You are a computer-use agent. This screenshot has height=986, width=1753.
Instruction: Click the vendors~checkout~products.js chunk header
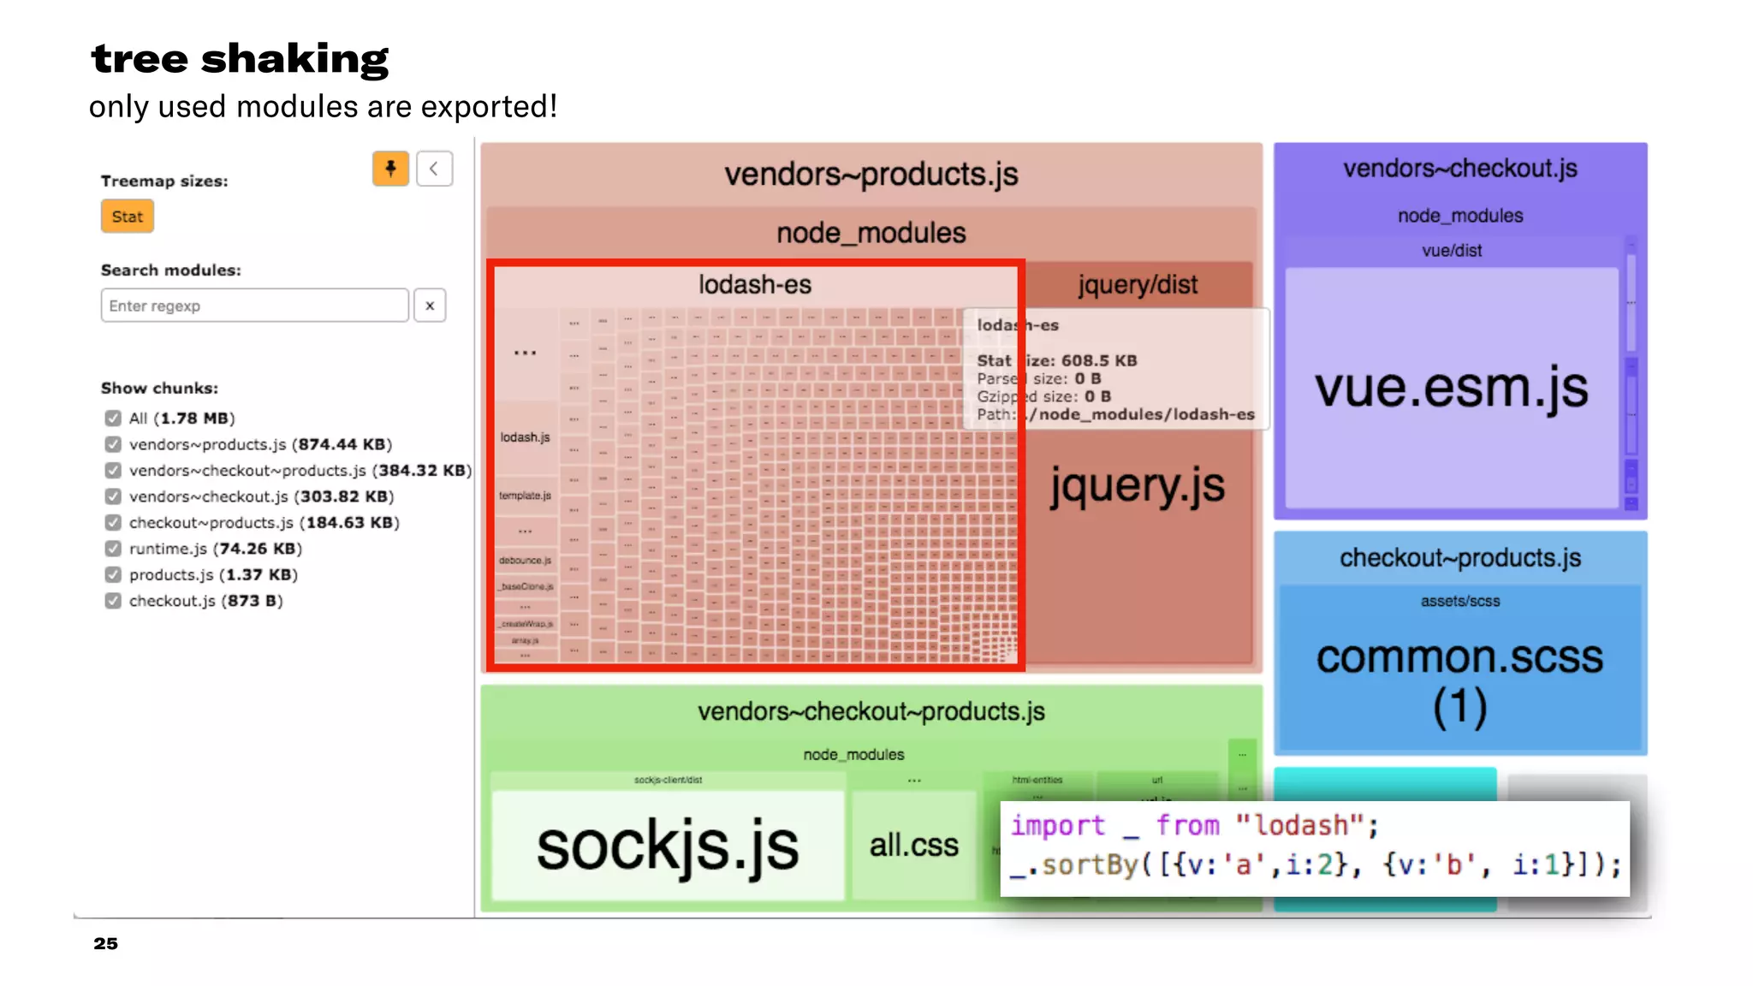(x=871, y=711)
